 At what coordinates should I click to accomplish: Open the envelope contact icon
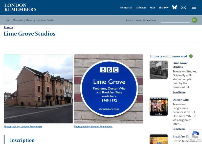coord(184,7)
